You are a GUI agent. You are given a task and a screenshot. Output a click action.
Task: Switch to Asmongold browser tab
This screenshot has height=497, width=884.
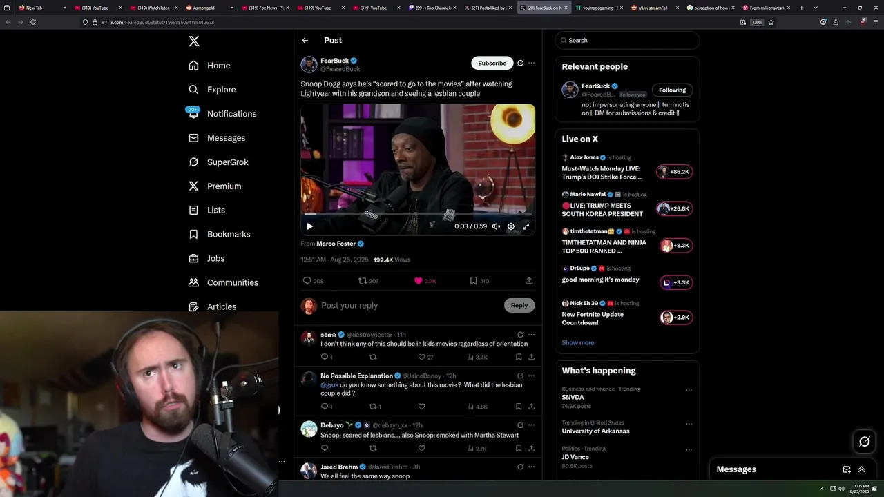coord(211,8)
